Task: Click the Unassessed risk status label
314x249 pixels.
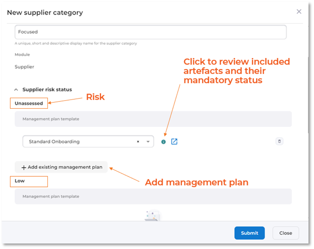Action: point(29,103)
